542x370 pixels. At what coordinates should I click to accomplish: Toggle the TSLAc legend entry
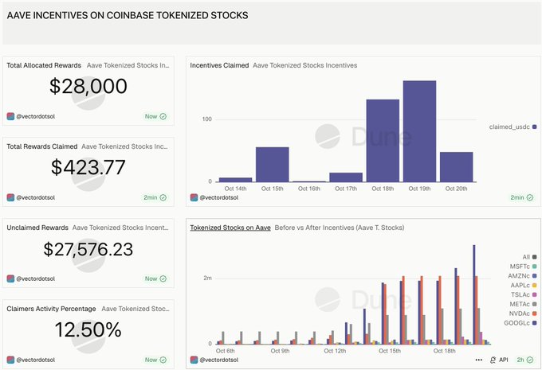524,294
